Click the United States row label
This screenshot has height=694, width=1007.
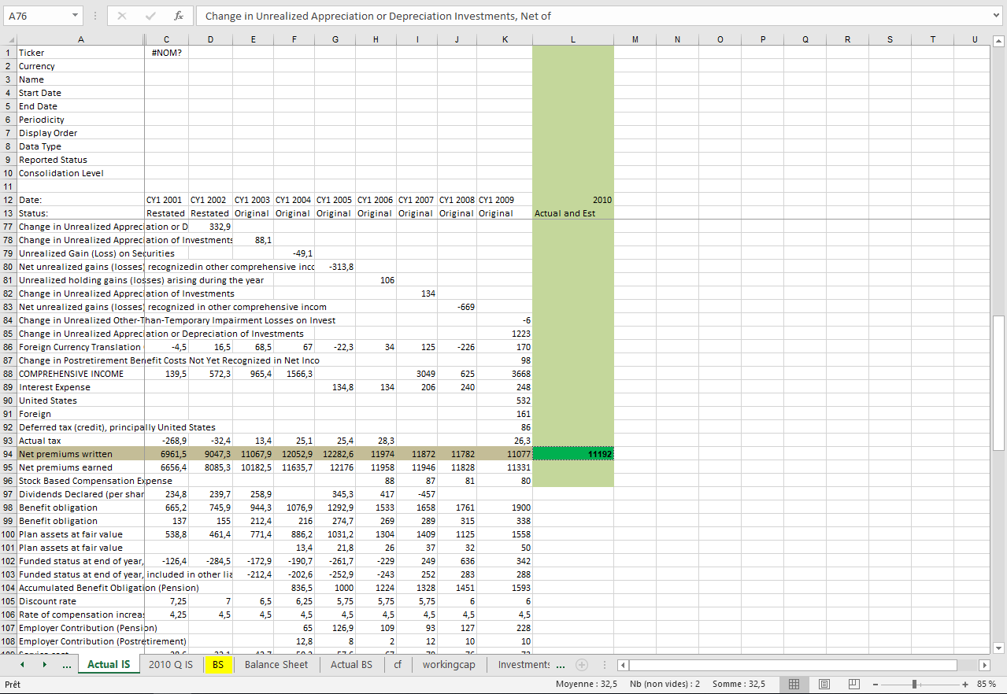tap(47, 401)
